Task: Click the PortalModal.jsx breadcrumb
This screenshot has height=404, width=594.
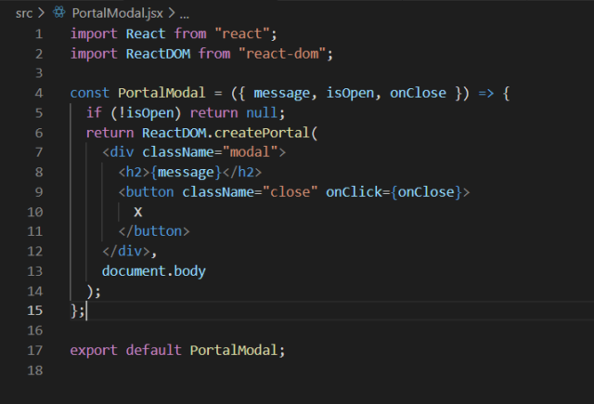Action: pyautogui.click(x=118, y=13)
